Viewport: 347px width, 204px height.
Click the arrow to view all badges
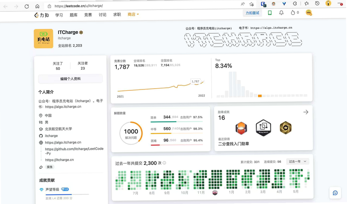[x=306, y=112]
